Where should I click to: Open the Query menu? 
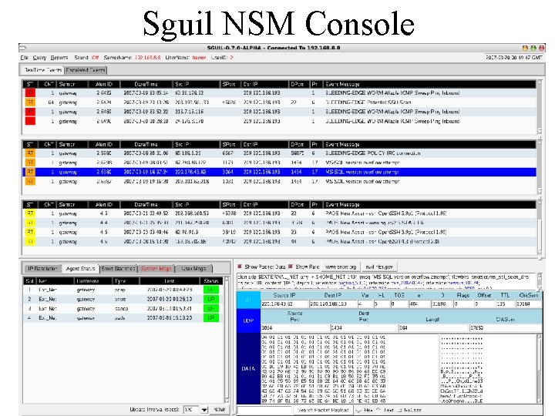[x=39, y=57]
